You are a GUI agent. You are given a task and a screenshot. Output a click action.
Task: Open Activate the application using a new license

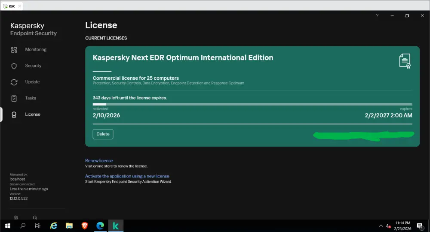click(127, 176)
